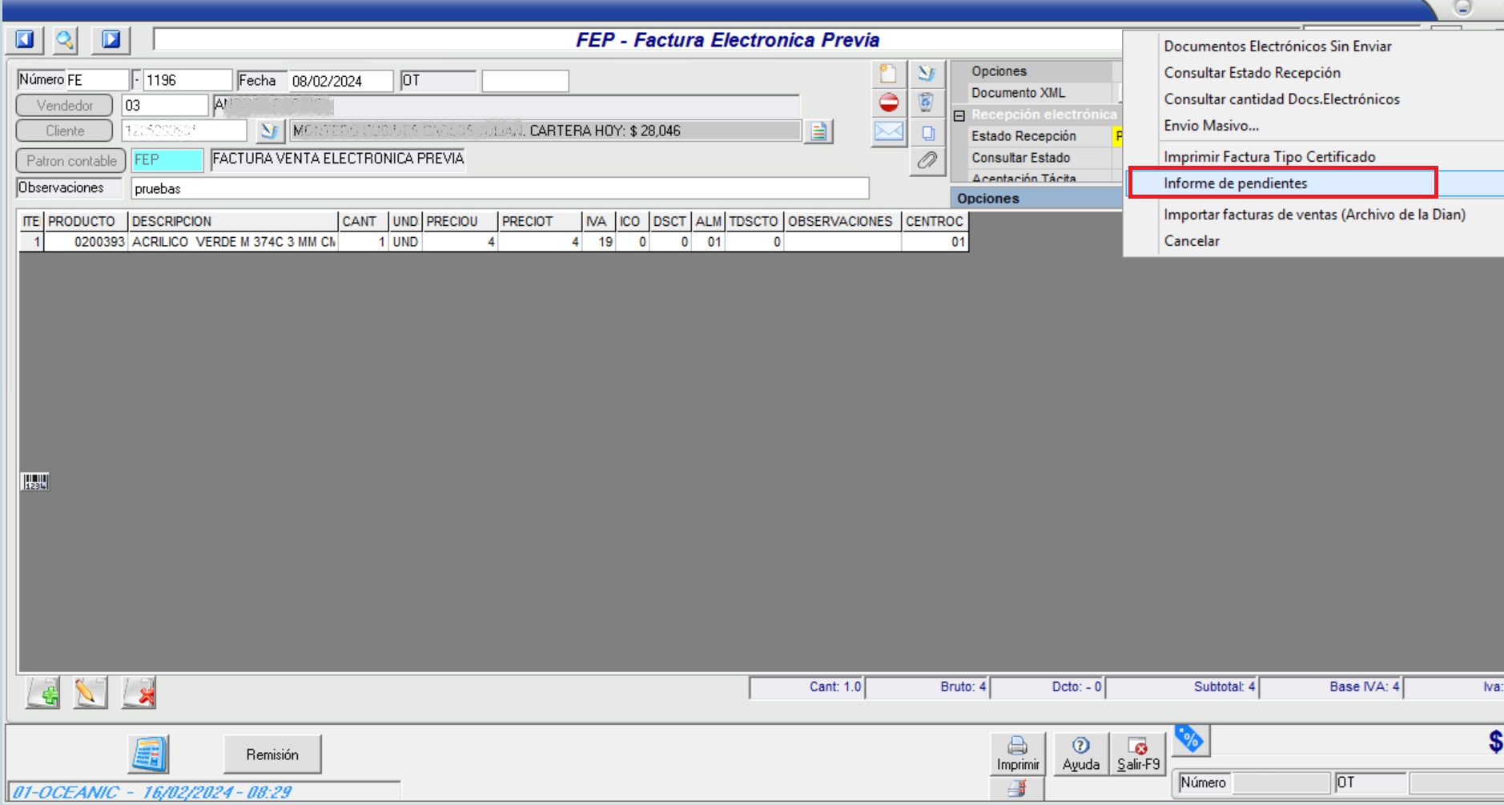
Task: Click the paperclip attachment icon
Action: click(x=927, y=160)
